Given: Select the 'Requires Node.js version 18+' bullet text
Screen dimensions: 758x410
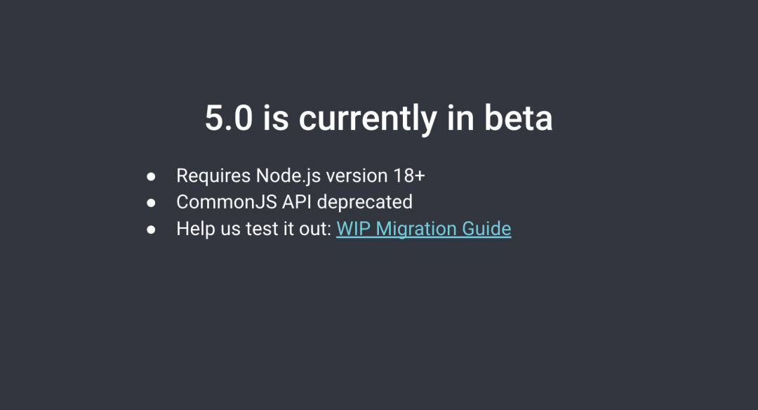Looking at the screenshot, I should click(x=300, y=176).
